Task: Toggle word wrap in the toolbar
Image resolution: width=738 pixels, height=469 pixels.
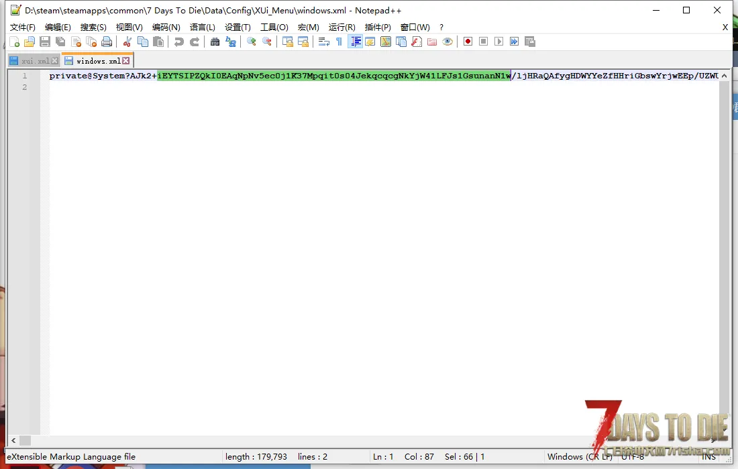Action: [324, 42]
